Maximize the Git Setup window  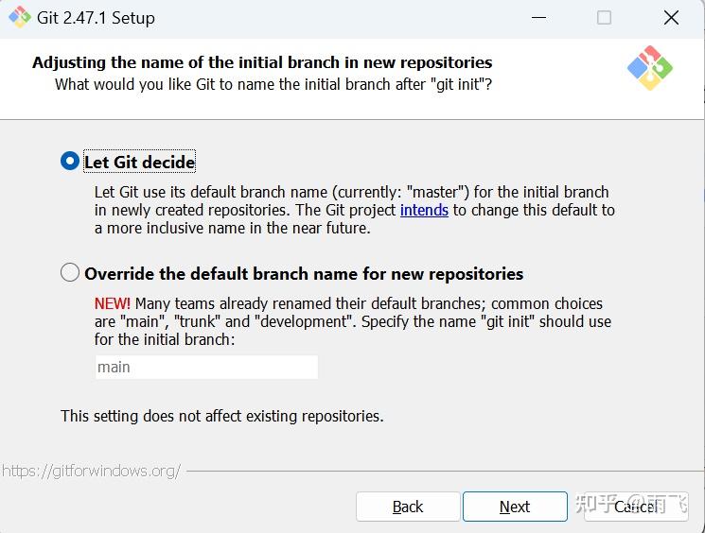click(x=604, y=18)
